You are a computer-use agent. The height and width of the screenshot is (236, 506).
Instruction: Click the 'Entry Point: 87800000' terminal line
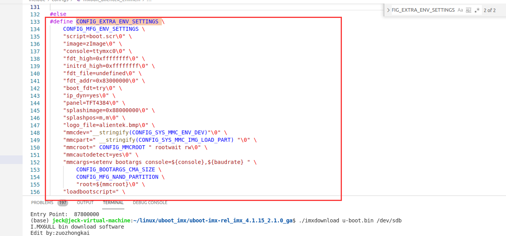pyautogui.click(x=65, y=215)
